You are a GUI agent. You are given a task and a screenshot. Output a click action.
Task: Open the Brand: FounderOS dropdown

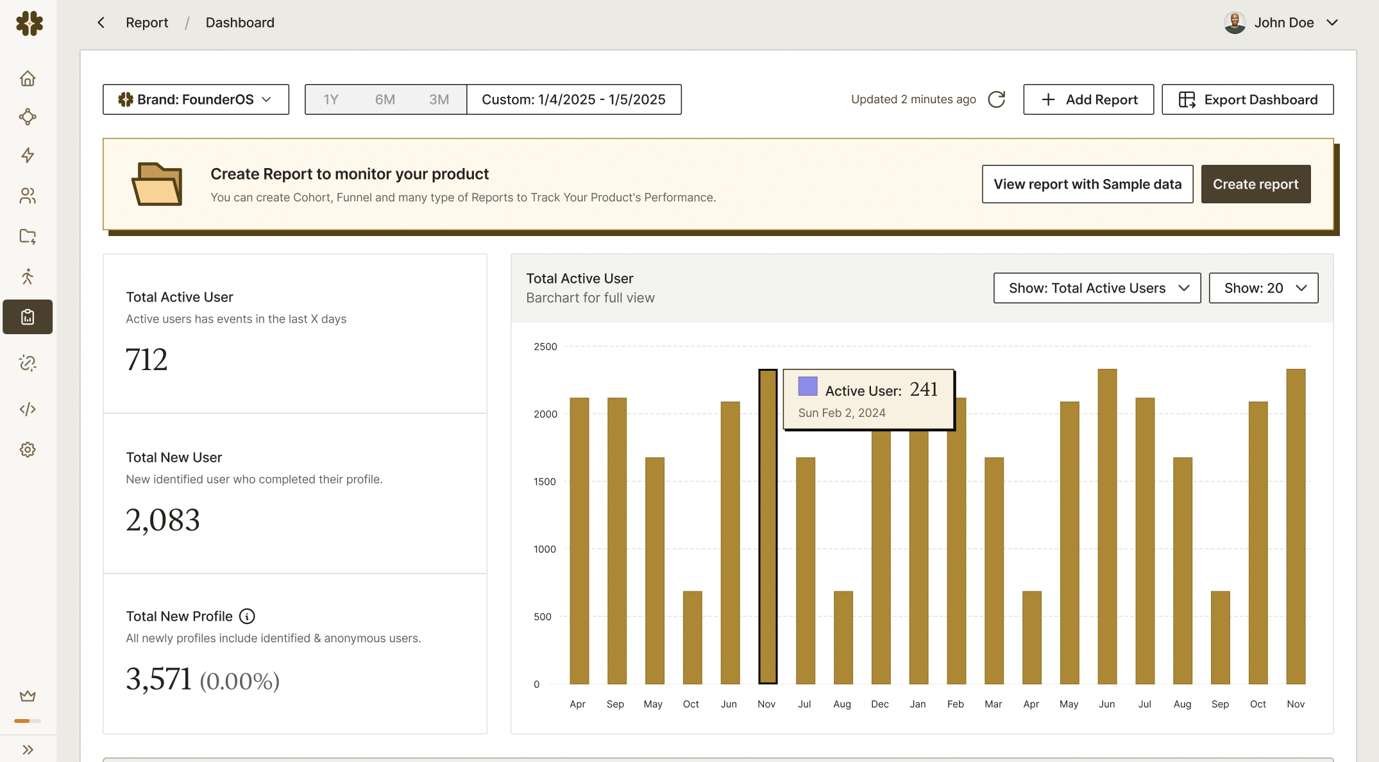pos(195,99)
